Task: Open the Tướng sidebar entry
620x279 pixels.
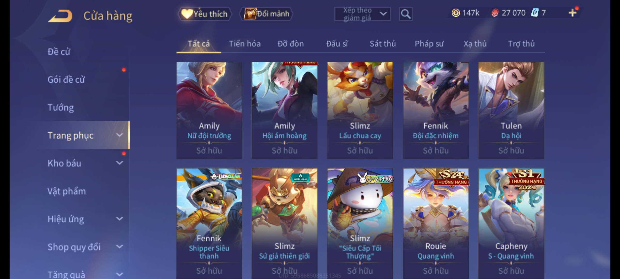Action: [61, 107]
